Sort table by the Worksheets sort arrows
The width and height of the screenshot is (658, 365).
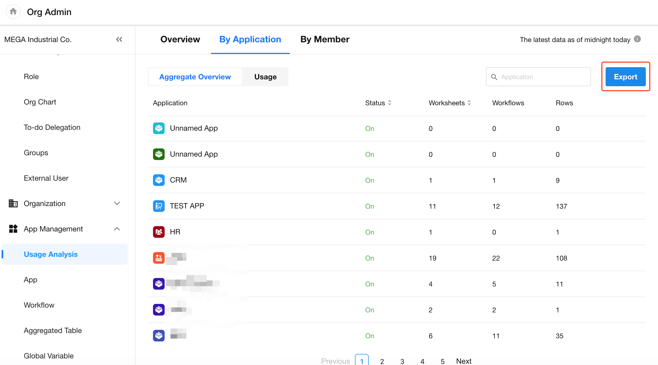coord(469,103)
